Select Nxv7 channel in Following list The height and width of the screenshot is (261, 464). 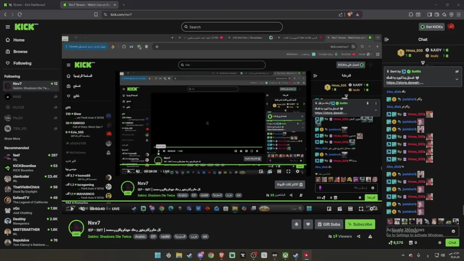31,86
